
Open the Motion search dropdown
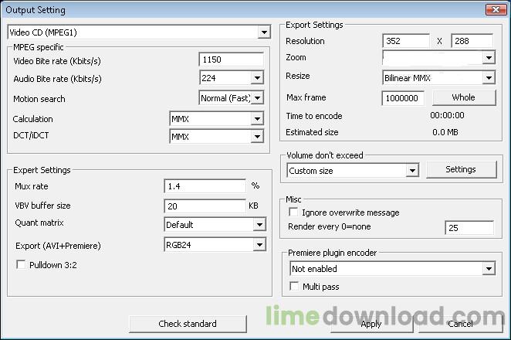click(x=257, y=98)
